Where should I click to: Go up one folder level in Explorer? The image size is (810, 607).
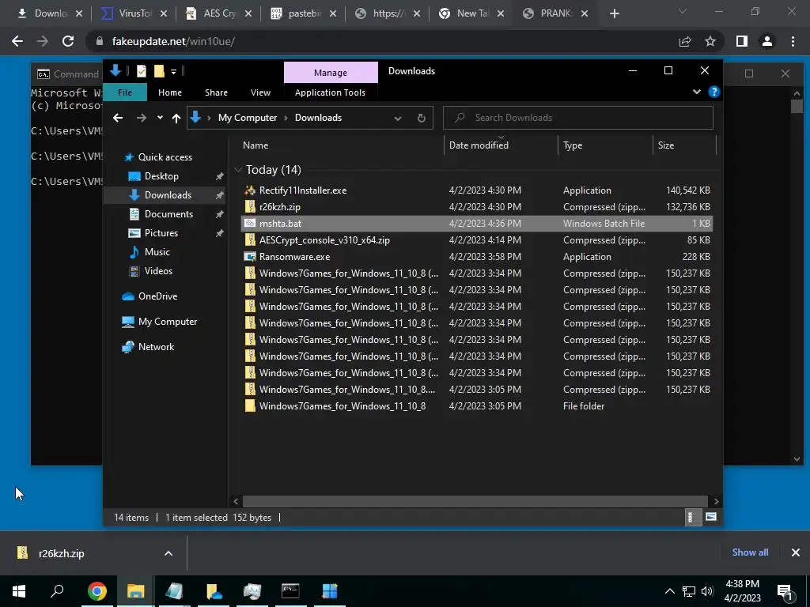point(176,119)
